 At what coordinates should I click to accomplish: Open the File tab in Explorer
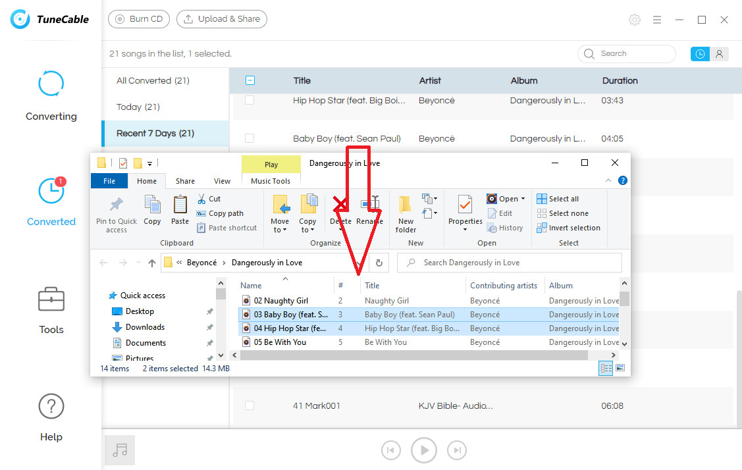point(109,181)
